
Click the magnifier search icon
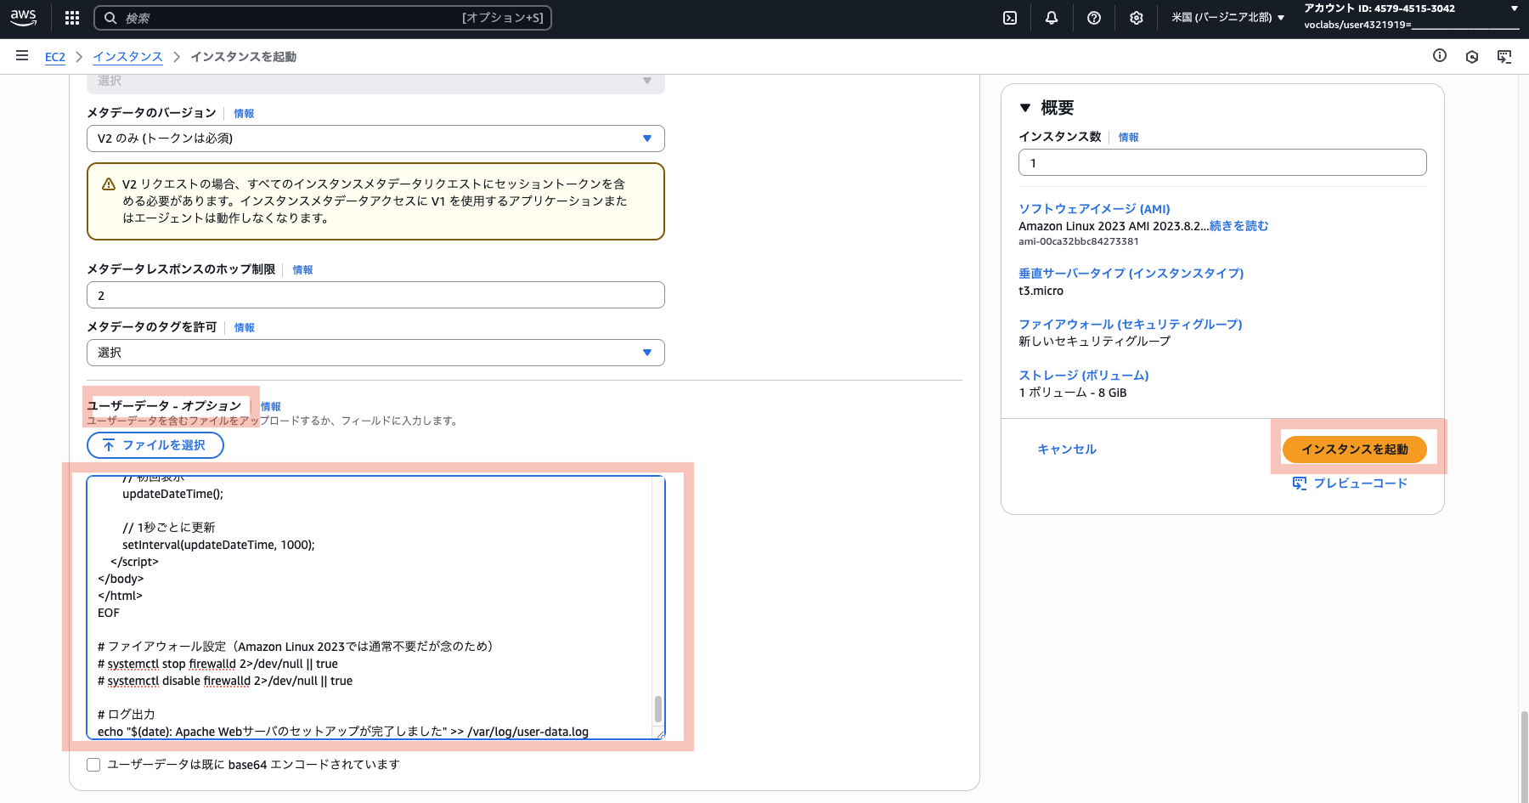[x=110, y=18]
